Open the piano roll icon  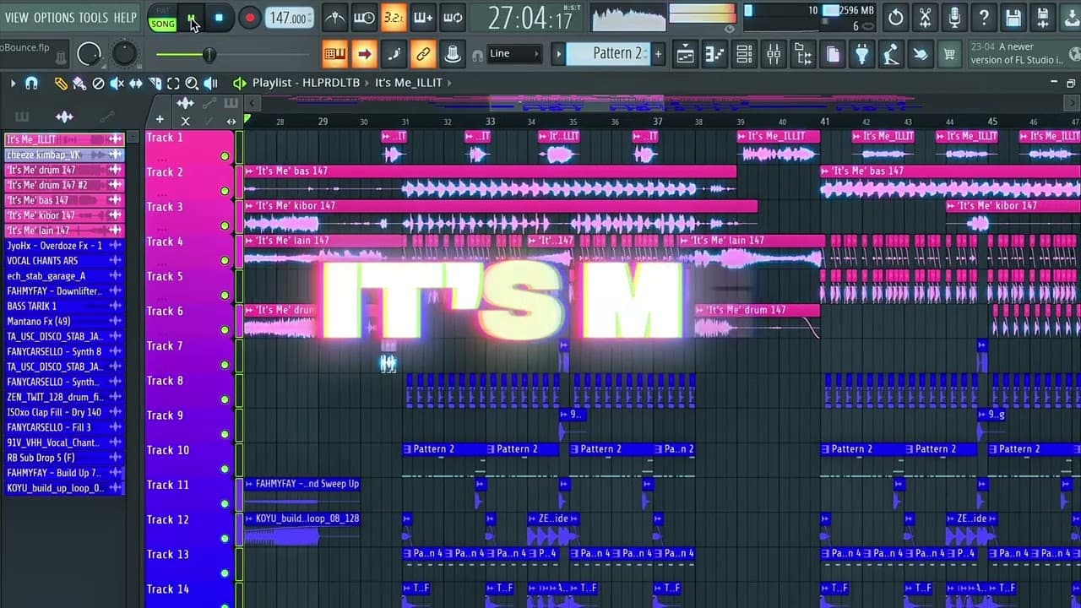tap(714, 55)
